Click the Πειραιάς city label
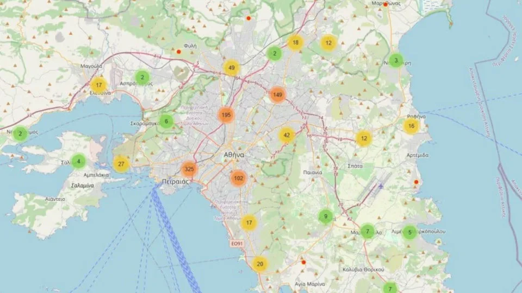The height and width of the screenshot is (293, 522). 176,182
